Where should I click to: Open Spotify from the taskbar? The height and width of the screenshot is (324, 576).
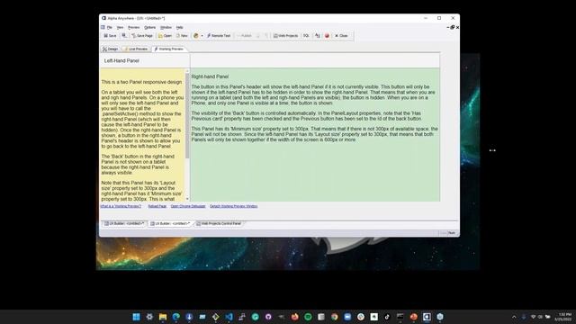pyautogui.click(x=308, y=317)
